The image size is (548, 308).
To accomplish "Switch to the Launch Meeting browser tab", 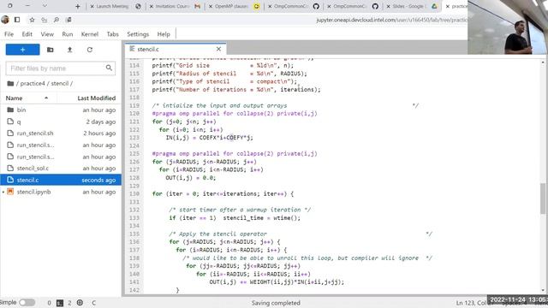I will click(116, 6).
